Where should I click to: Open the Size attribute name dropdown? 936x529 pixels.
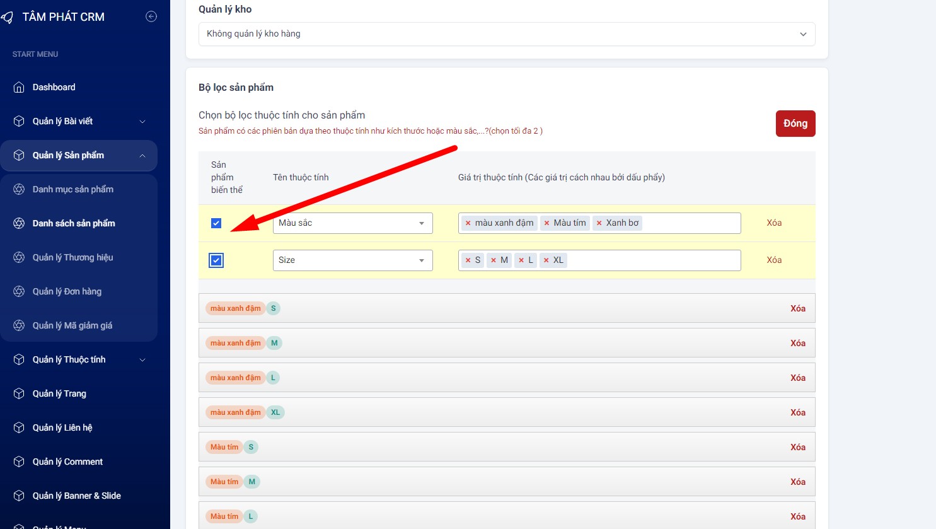tap(352, 260)
